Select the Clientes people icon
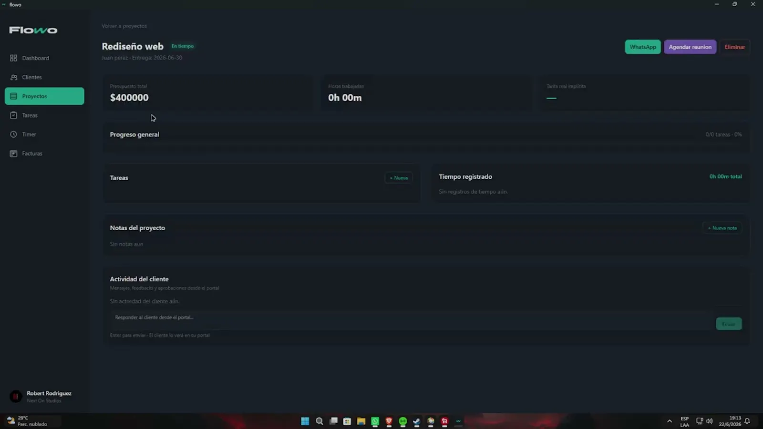 (x=13, y=77)
